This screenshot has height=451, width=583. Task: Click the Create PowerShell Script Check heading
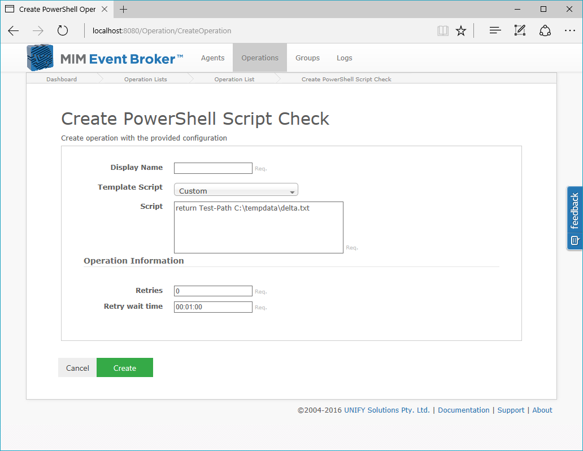click(195, 119)
